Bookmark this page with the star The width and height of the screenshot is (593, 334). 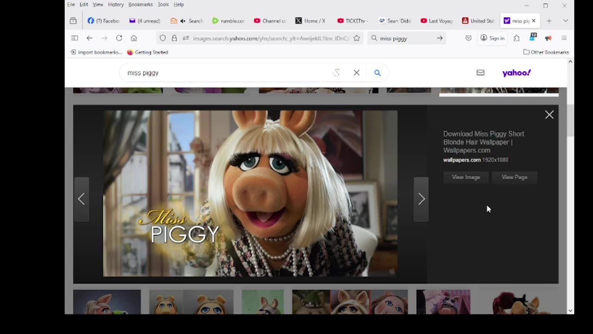(357, 38)
